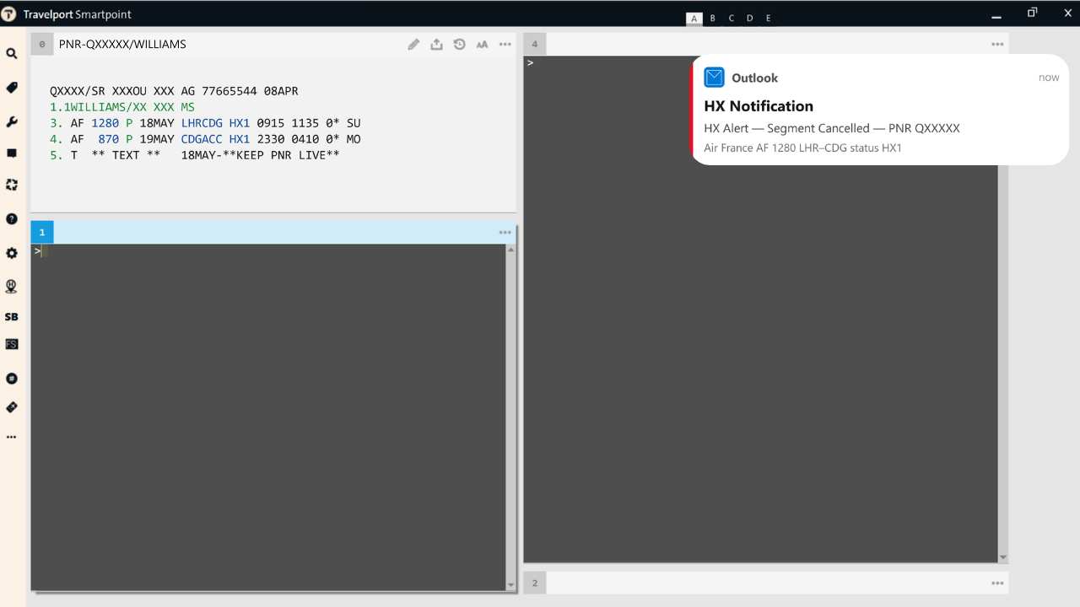This screenshot has height=607, width=1080.
Task: Click segment line number 4.
Action: 57,139
